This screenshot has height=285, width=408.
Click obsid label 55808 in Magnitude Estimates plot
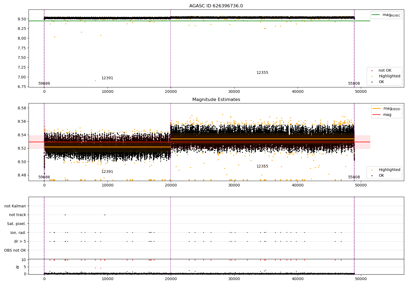[x=354, y=177]
